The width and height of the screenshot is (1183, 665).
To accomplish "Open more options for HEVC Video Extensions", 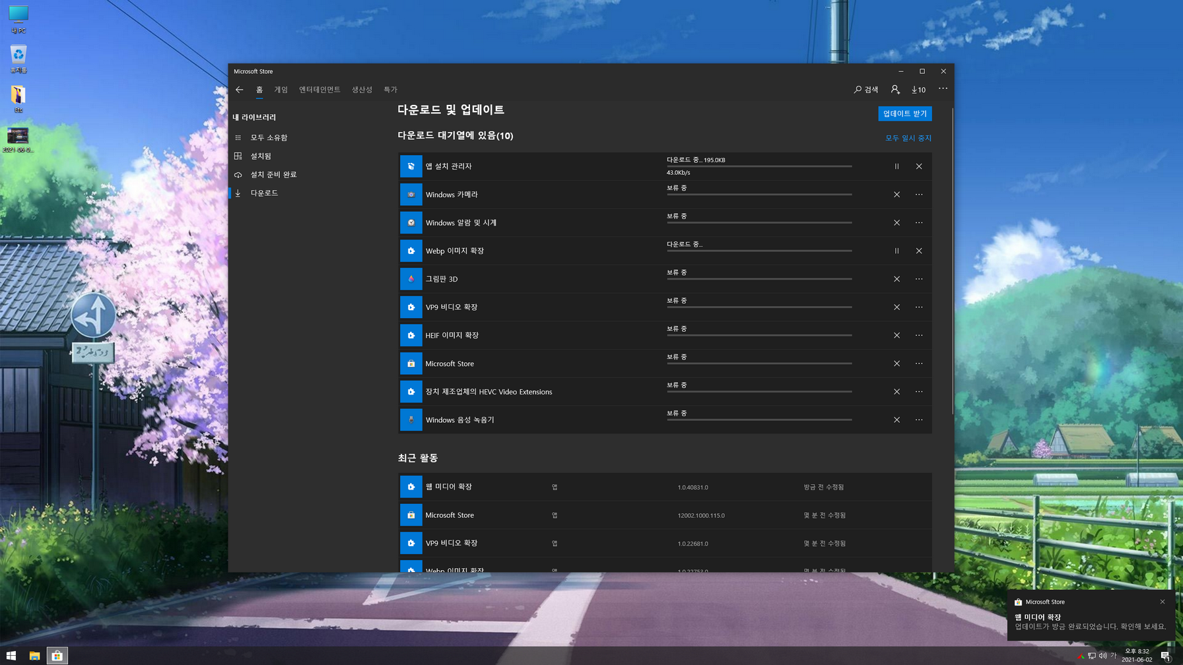I will 919,392.
